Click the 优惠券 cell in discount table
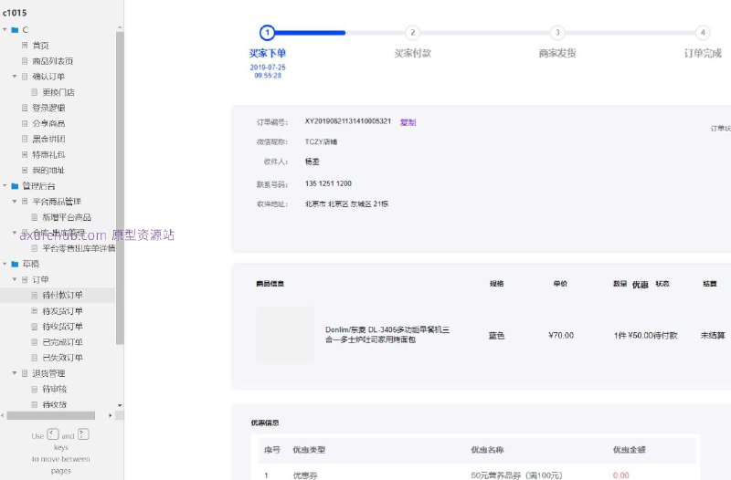The image size is (731, 480). [305, 475]
